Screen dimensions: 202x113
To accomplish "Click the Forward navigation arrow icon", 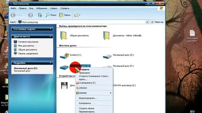I will pyautogui.click(x=31, y=15).
